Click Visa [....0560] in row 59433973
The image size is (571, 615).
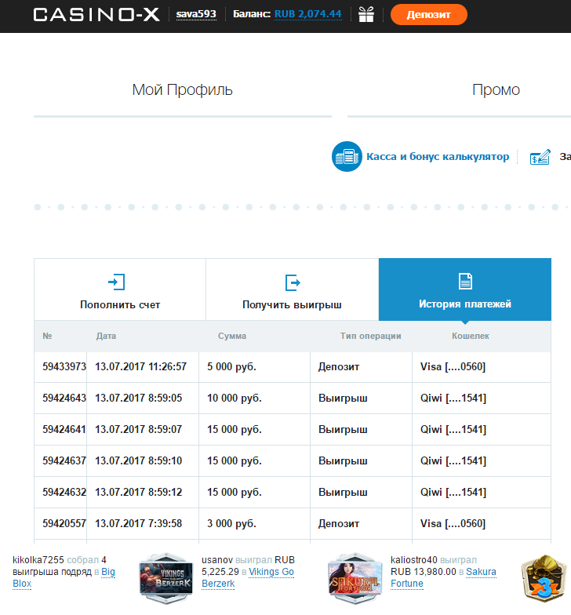[x=453, y=367]
